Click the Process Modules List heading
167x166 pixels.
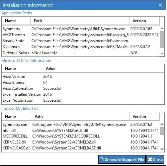(x=20, y=109)
